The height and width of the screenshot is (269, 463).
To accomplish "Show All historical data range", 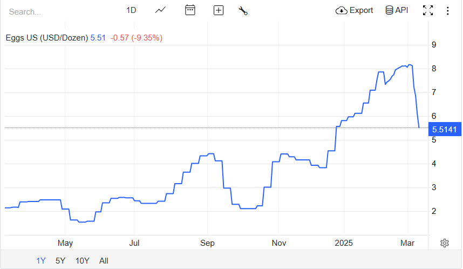I will pos(104,261).
